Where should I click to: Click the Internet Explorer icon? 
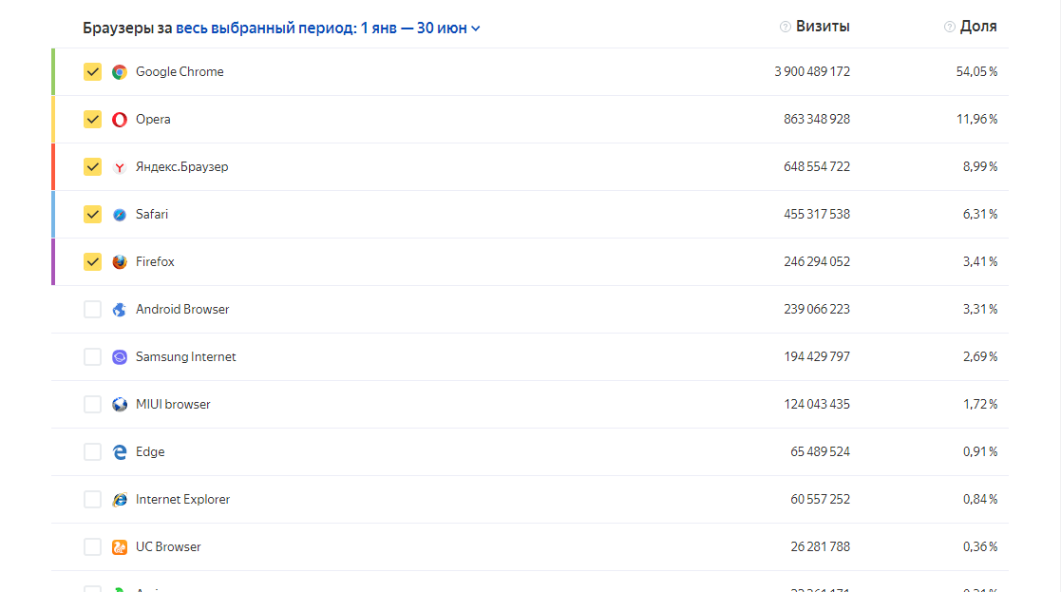point(120,500)
